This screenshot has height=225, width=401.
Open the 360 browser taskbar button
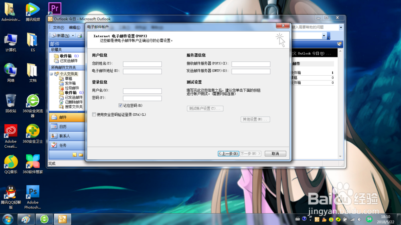tap(44, 219)
